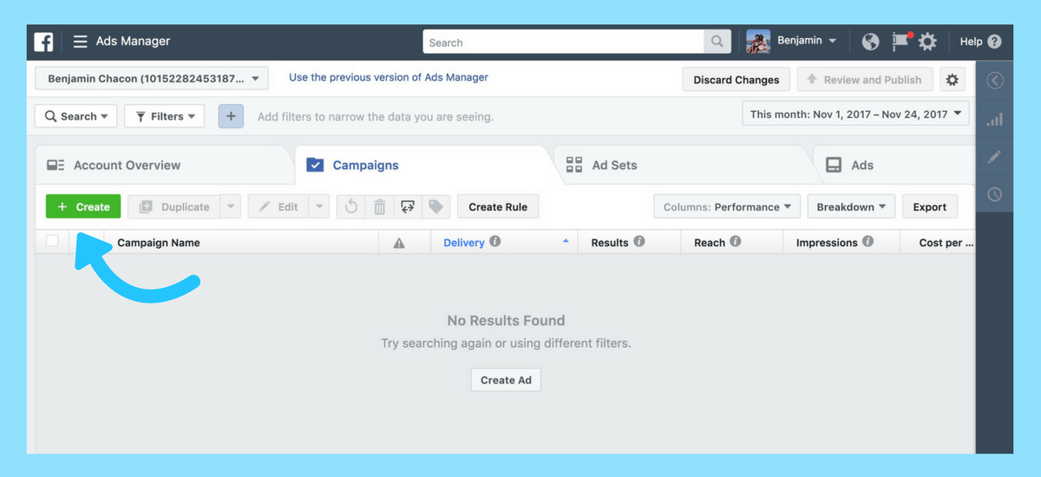
Task: Click the revert (undo arrow) toolbar icon
Action: tap(351, 207)
